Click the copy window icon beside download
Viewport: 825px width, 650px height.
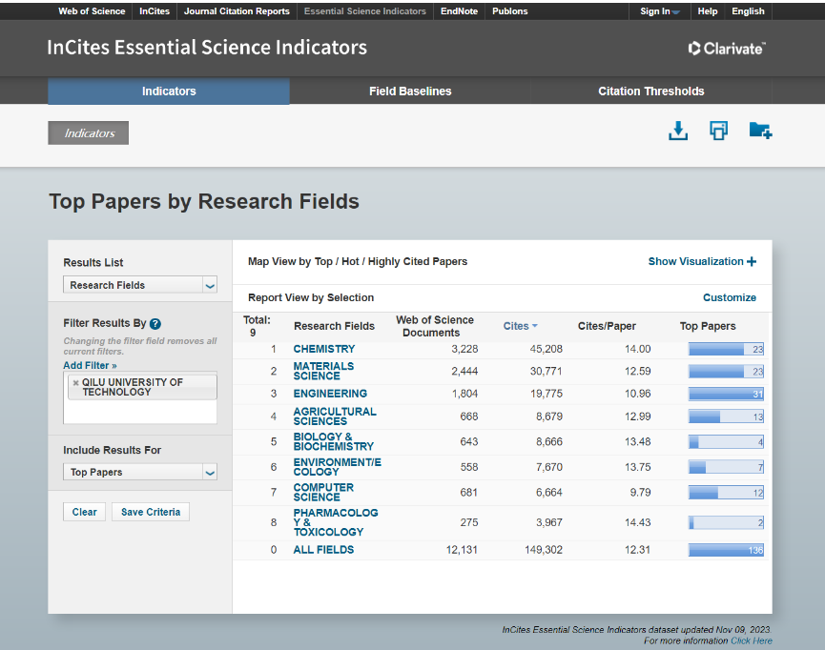(x=718, y=132)
